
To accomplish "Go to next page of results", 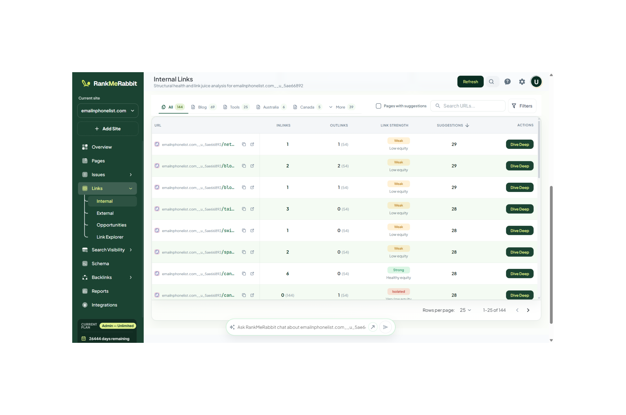I will pos(528,310).
